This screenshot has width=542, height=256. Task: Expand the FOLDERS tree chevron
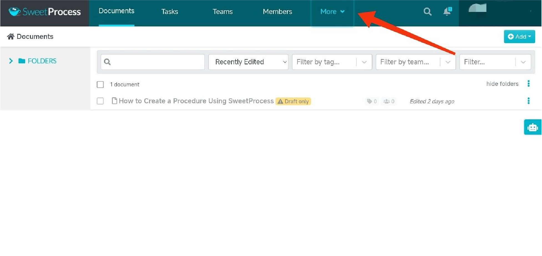click(11, 61)
